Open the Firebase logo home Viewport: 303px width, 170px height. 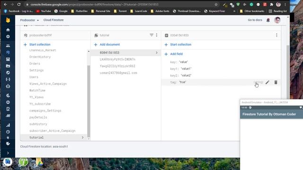pos(8,20)
